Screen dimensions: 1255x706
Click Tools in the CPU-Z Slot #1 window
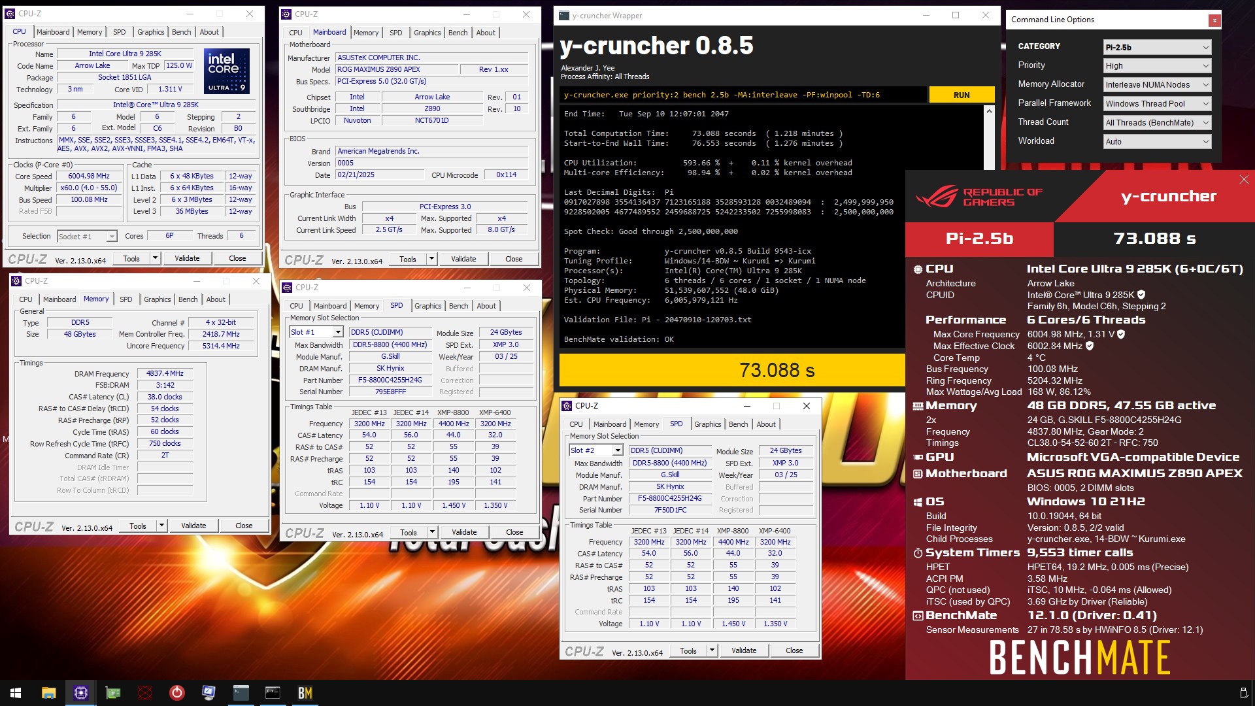(409, 532)
